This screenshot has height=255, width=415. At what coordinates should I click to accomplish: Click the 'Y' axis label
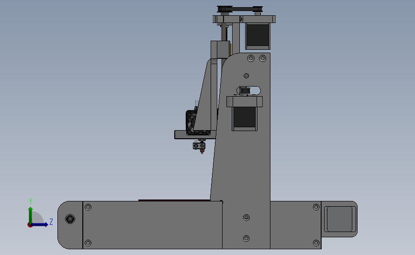31,201
